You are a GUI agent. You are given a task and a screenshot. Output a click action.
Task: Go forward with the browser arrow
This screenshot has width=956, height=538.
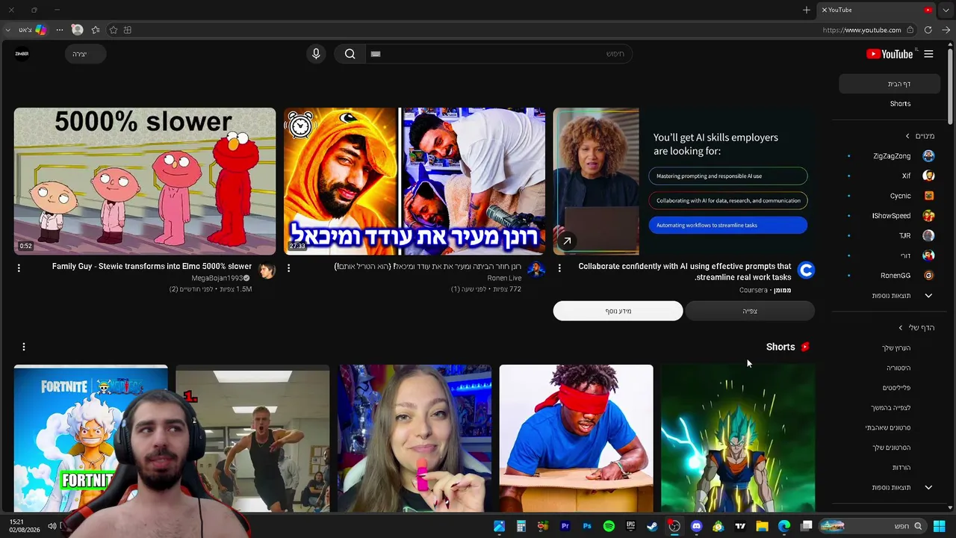946,30
